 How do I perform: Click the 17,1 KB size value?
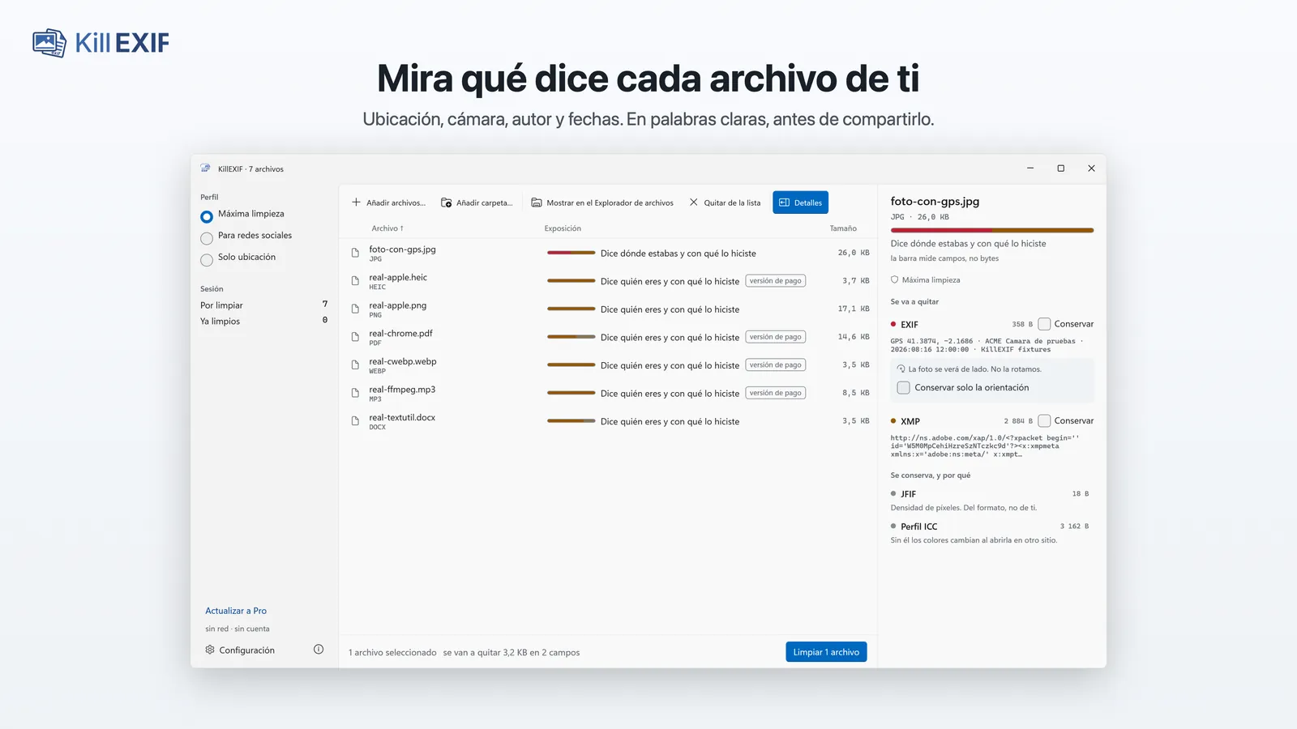[854, 309]
